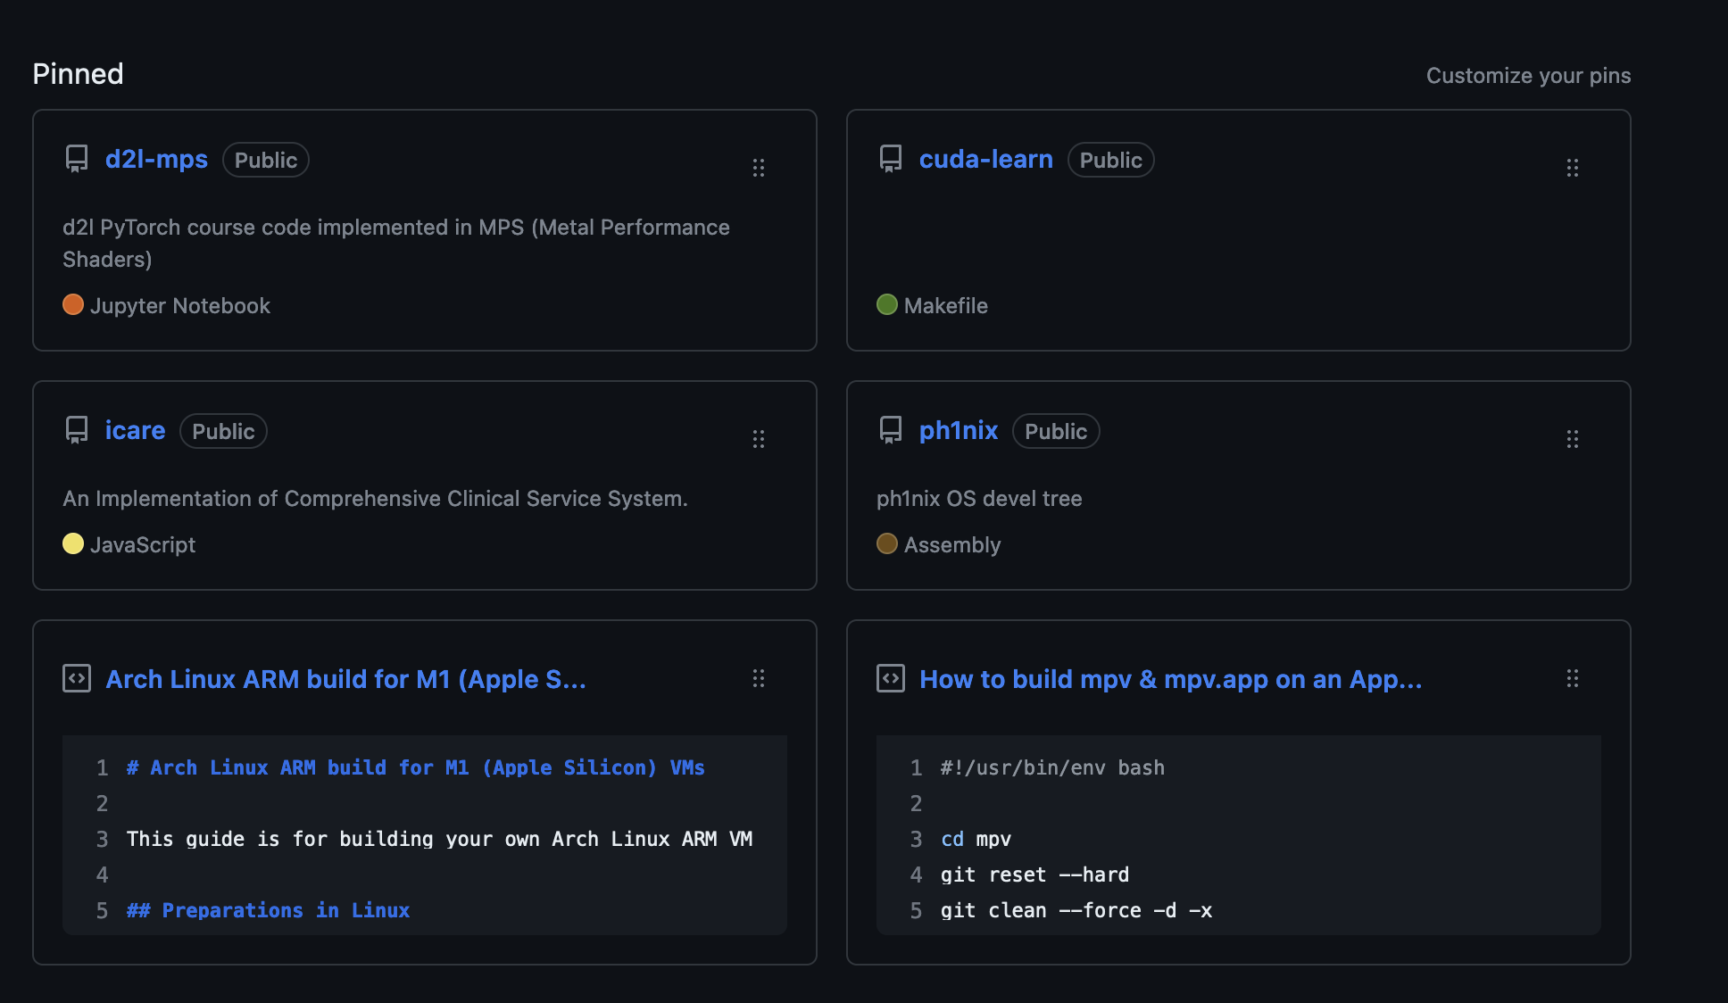Click the green Makefile language dot
The width and height of the screenshot is (1728, 1003).
886,305
